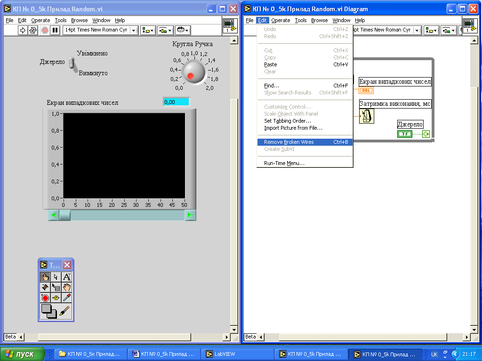Image resolution: width=482 pixels, height=361 pixels.
Task: Click chart scrollbar left green arrow
Action: tap(54, 215)
